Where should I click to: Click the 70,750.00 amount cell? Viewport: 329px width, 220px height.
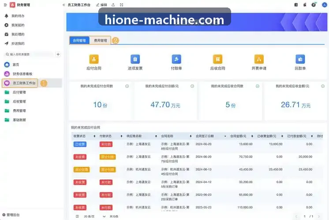pos(246,157)
